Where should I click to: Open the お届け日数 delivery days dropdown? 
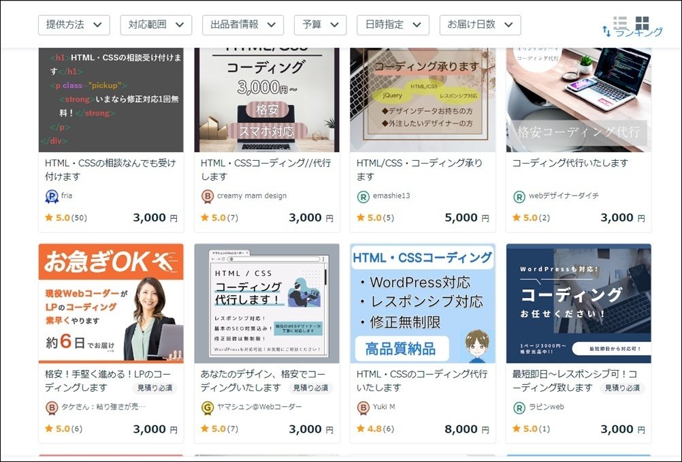tap(480, 25)
